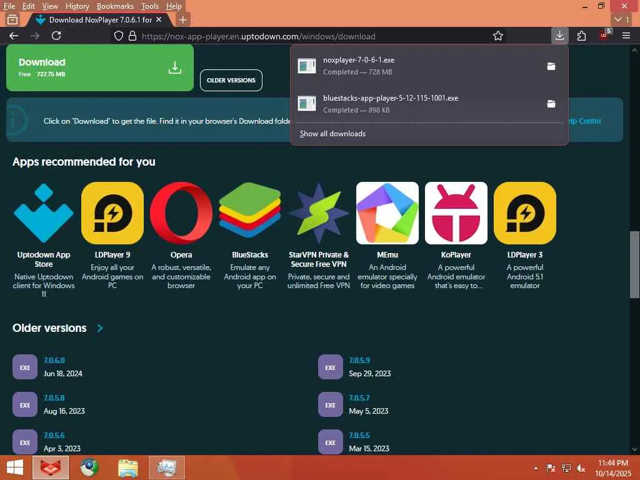Open File Explorer from the taskbar
This screenshot has width=640, height=480.
tap(128, 467)
